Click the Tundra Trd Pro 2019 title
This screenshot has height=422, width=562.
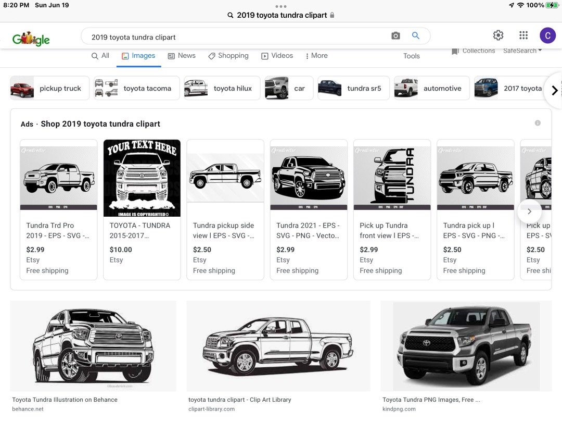(58, 230)
